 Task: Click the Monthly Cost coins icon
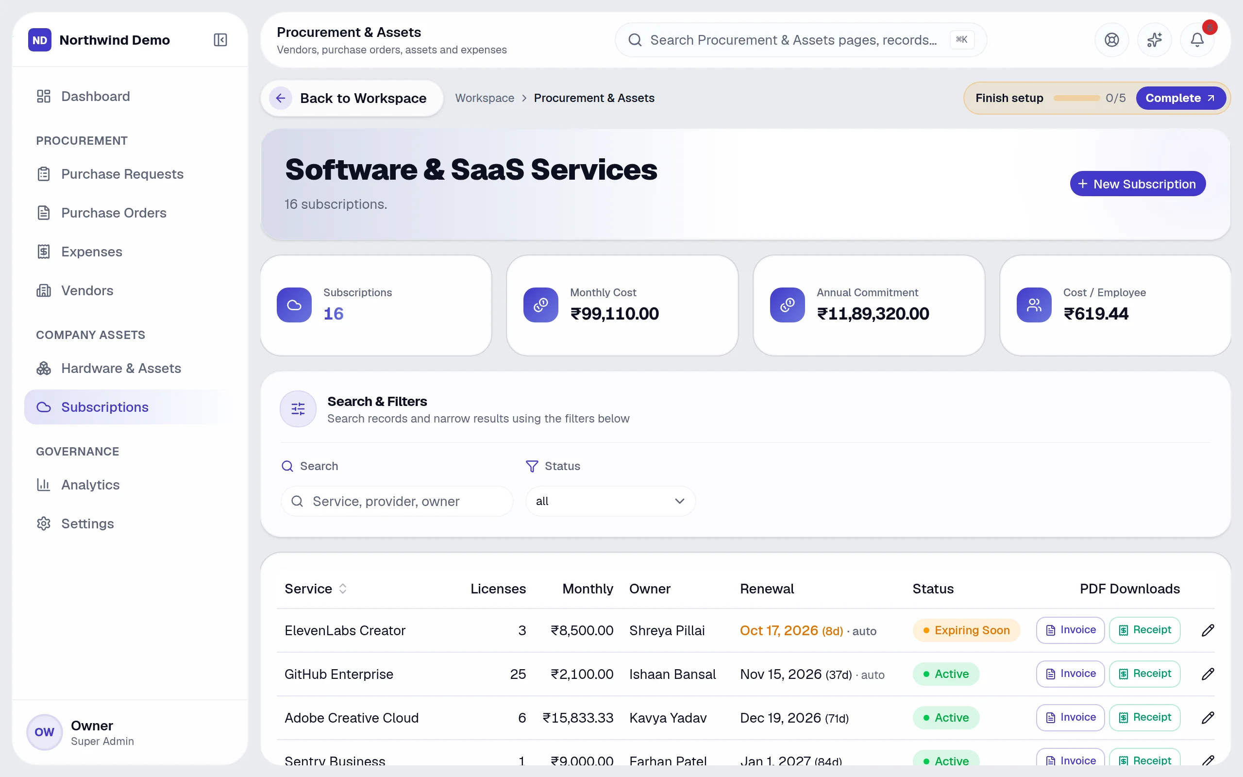click(541, 305)
